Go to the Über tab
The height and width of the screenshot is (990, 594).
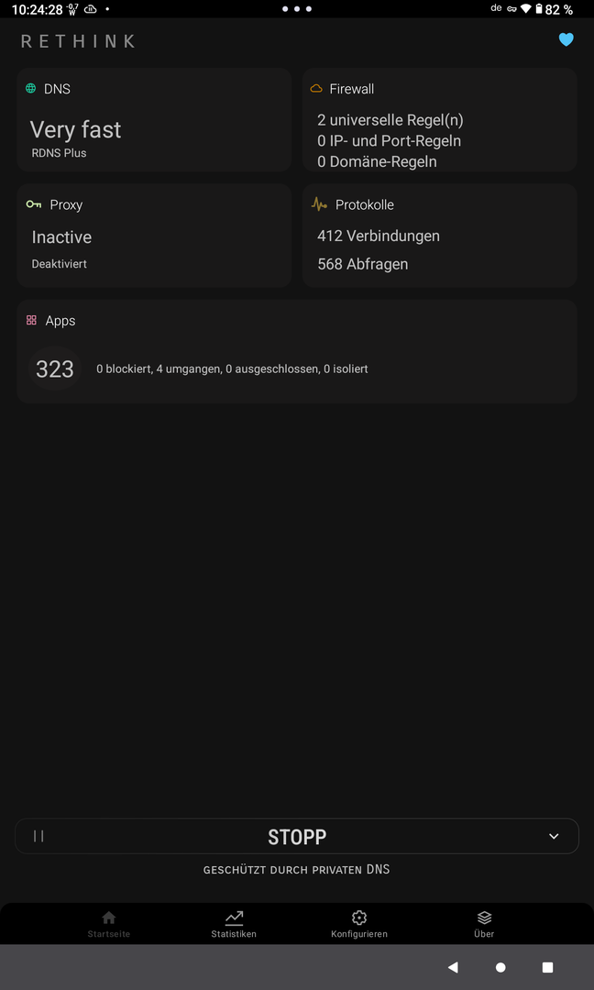point(484,923)
